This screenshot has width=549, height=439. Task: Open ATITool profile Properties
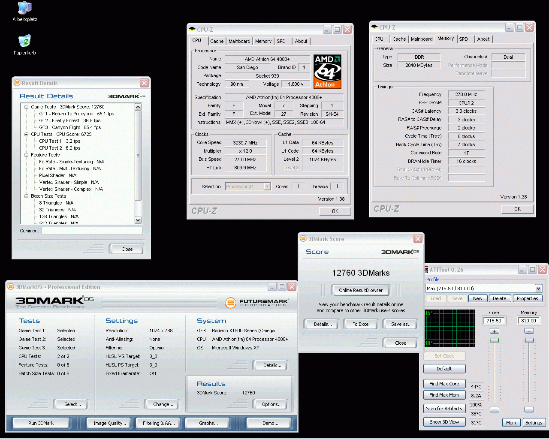[528, 298]
